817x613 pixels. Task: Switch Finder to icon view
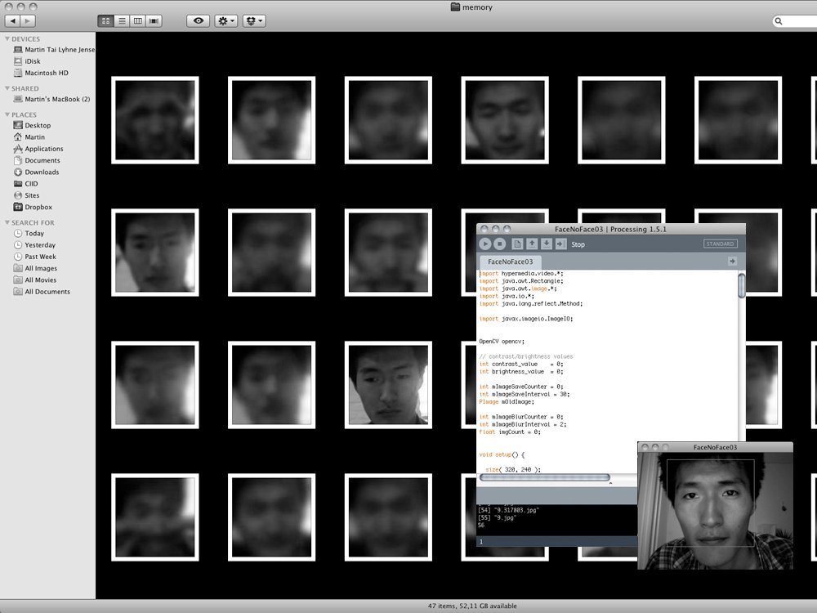105,21
